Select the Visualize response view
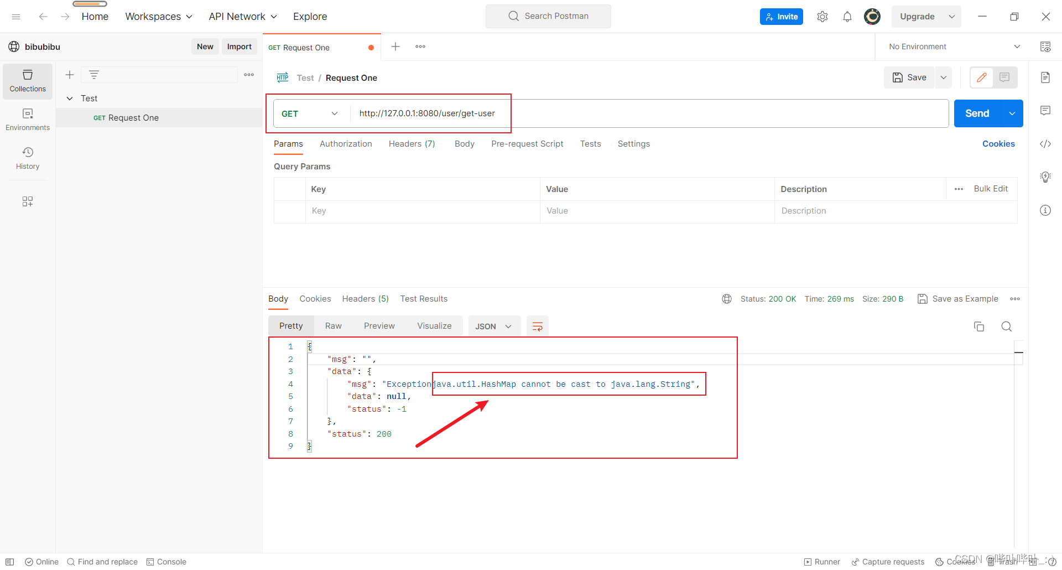1062x570 pixels. [434, 326]
